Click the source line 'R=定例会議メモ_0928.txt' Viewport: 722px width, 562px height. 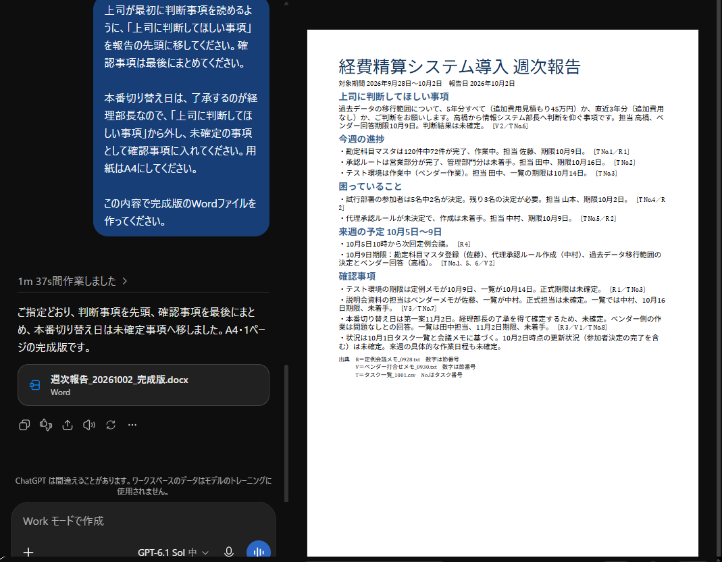coord(407,359)
